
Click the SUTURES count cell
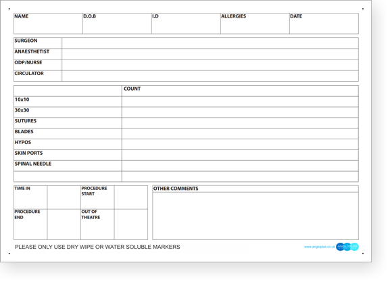pyautogui.click(x=240, y=123)
